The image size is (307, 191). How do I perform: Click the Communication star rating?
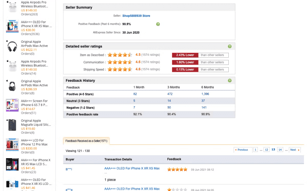(120, 62)
